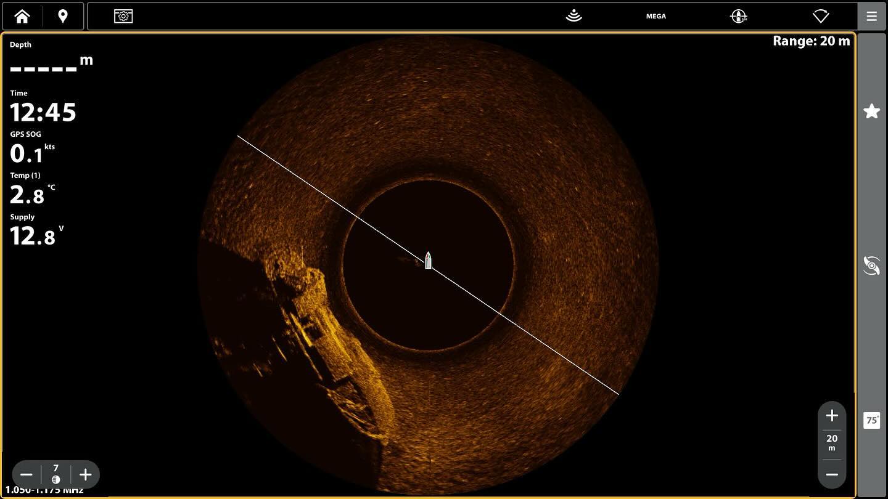
Task: Go to the Home screen
Action: 22,17
